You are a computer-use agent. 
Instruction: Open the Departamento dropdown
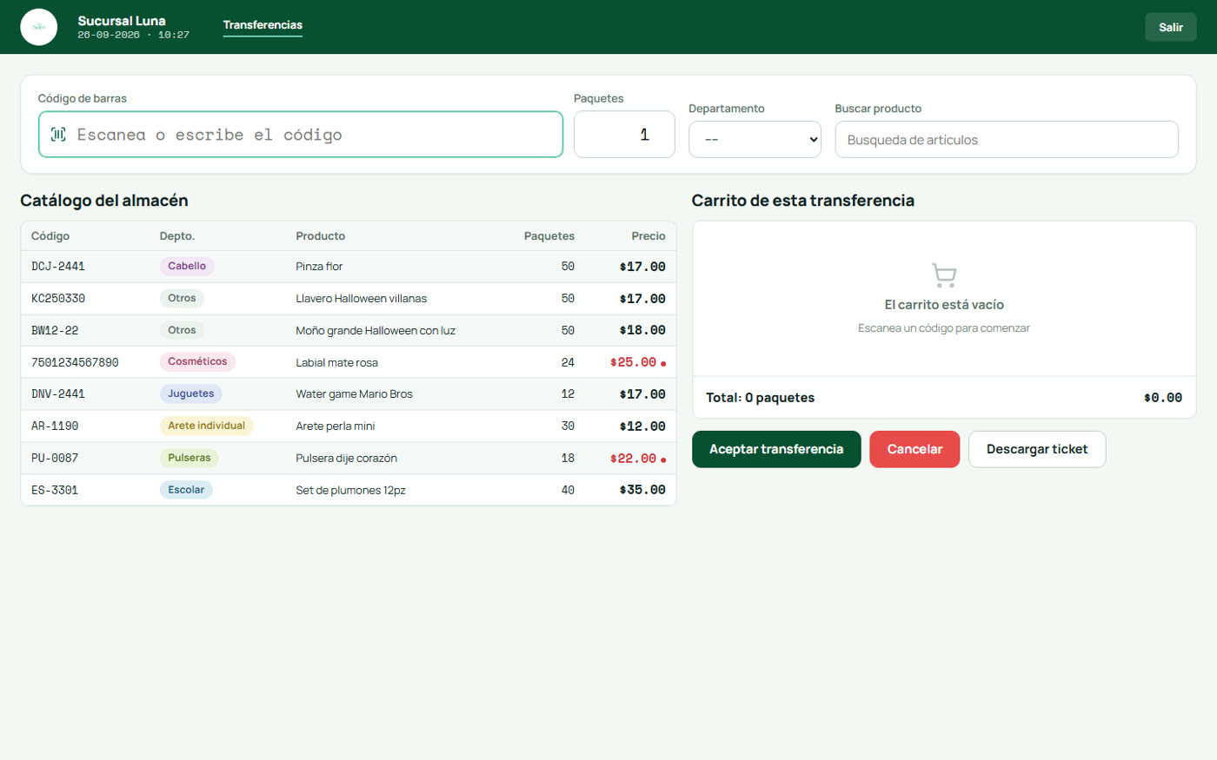point(755,139)
